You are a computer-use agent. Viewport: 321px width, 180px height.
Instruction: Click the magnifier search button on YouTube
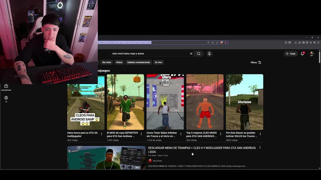coord(199,53)
